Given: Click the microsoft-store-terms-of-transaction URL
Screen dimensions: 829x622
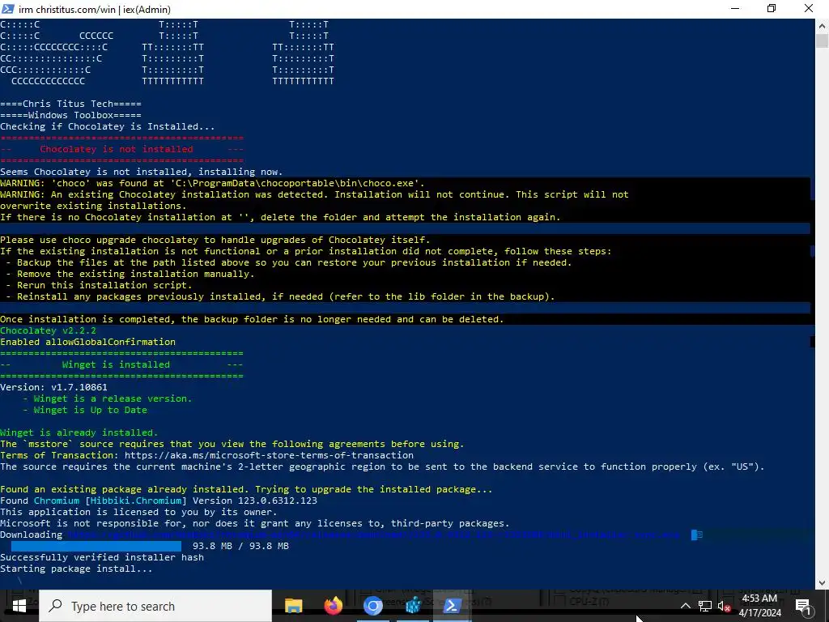Looking at the screenshot, I should pyautogui.click(x=269, y=455).
